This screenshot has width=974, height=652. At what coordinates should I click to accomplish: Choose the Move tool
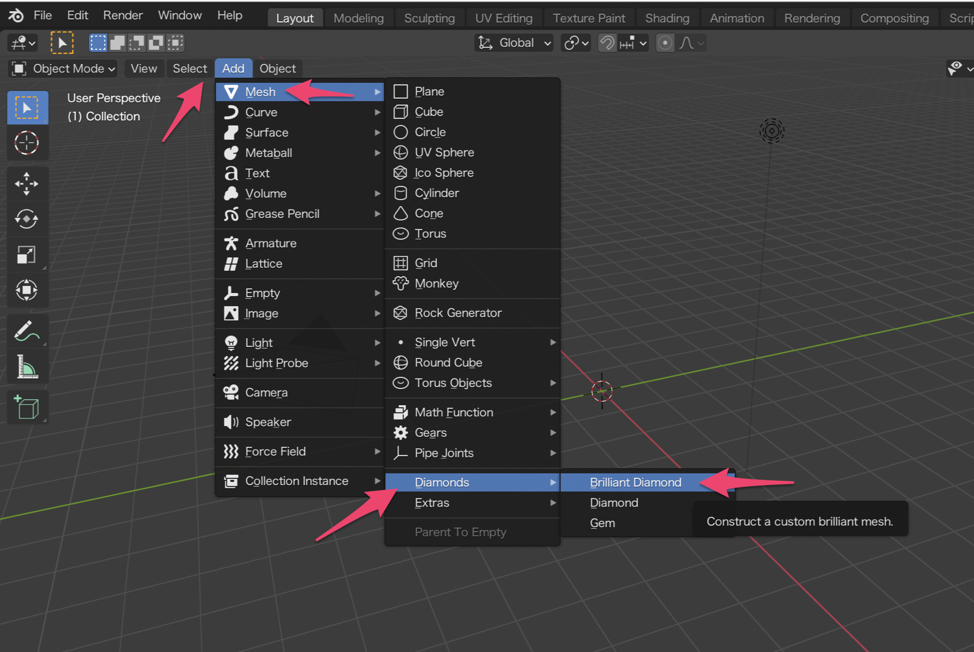[x=27, y=184]
